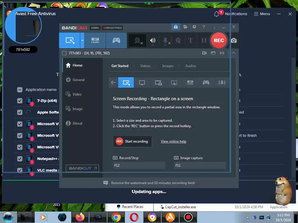Open General settings in Bandicam sidebar
The image size is (298, 223).
tap(82, 80)
